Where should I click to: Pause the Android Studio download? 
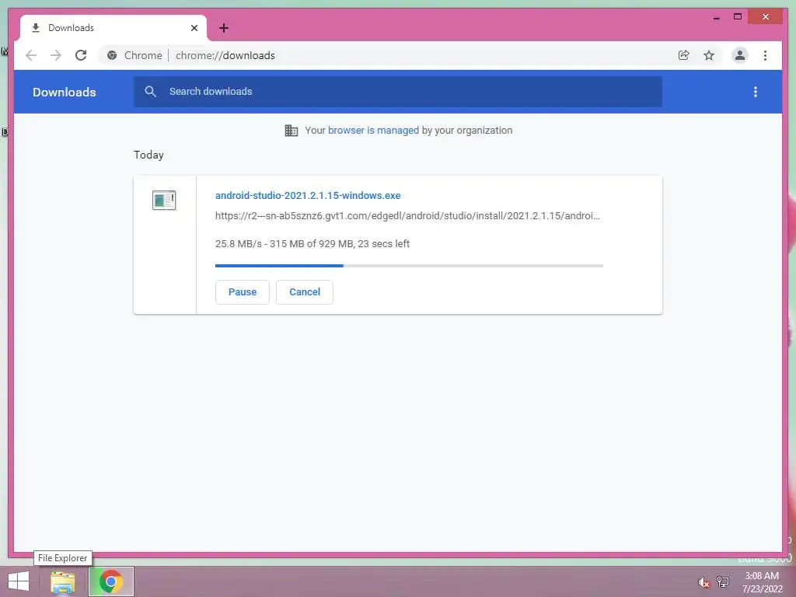[243, 292]
